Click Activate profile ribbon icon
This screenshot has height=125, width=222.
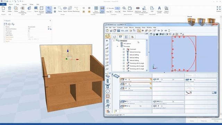point(159,10)
